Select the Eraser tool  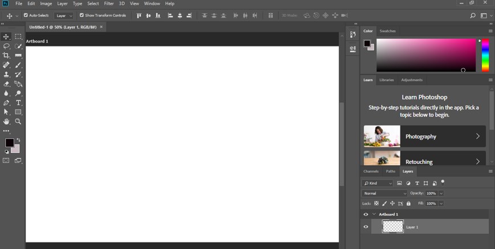(6, 84)
